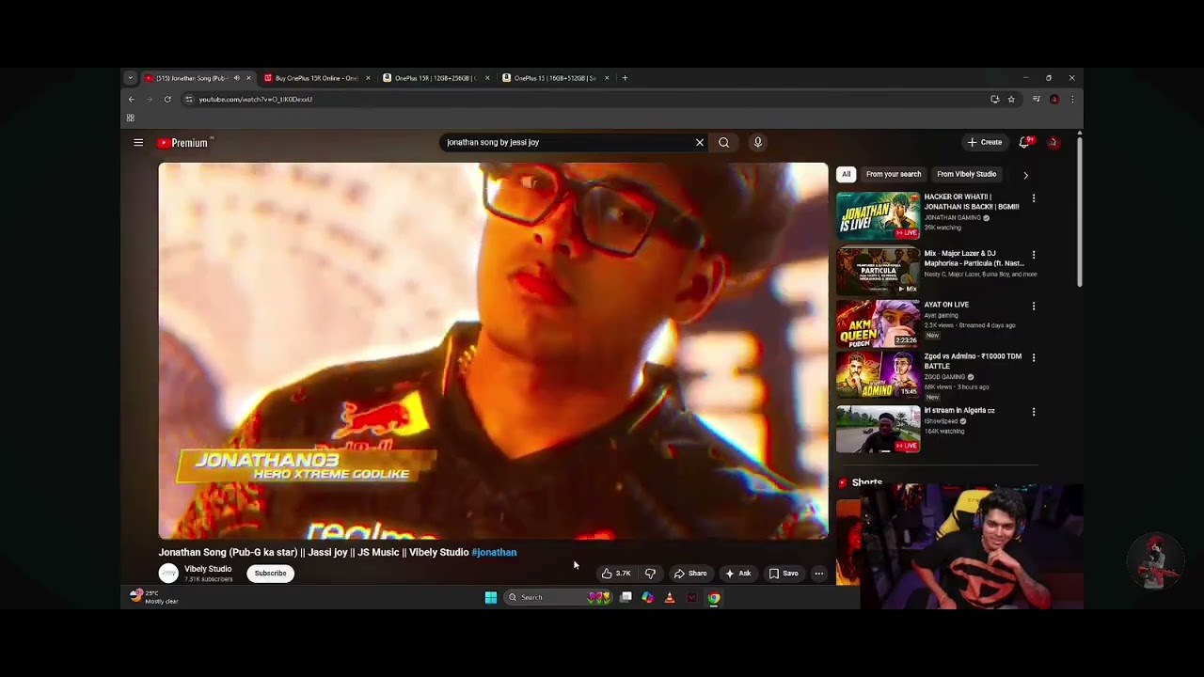Mute the Jonathan Song tab audio icon

[236, 78]
